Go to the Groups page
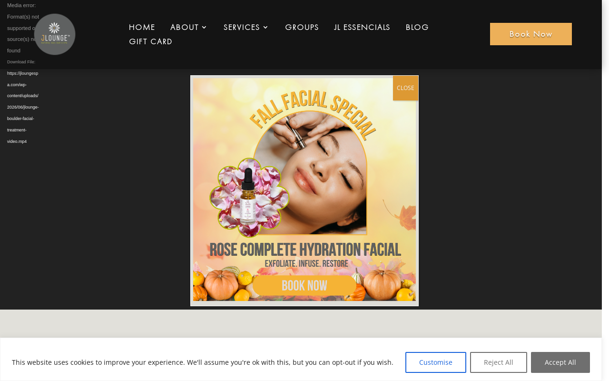The width and height of the screenshot is (609, 381). pos(302,27)
